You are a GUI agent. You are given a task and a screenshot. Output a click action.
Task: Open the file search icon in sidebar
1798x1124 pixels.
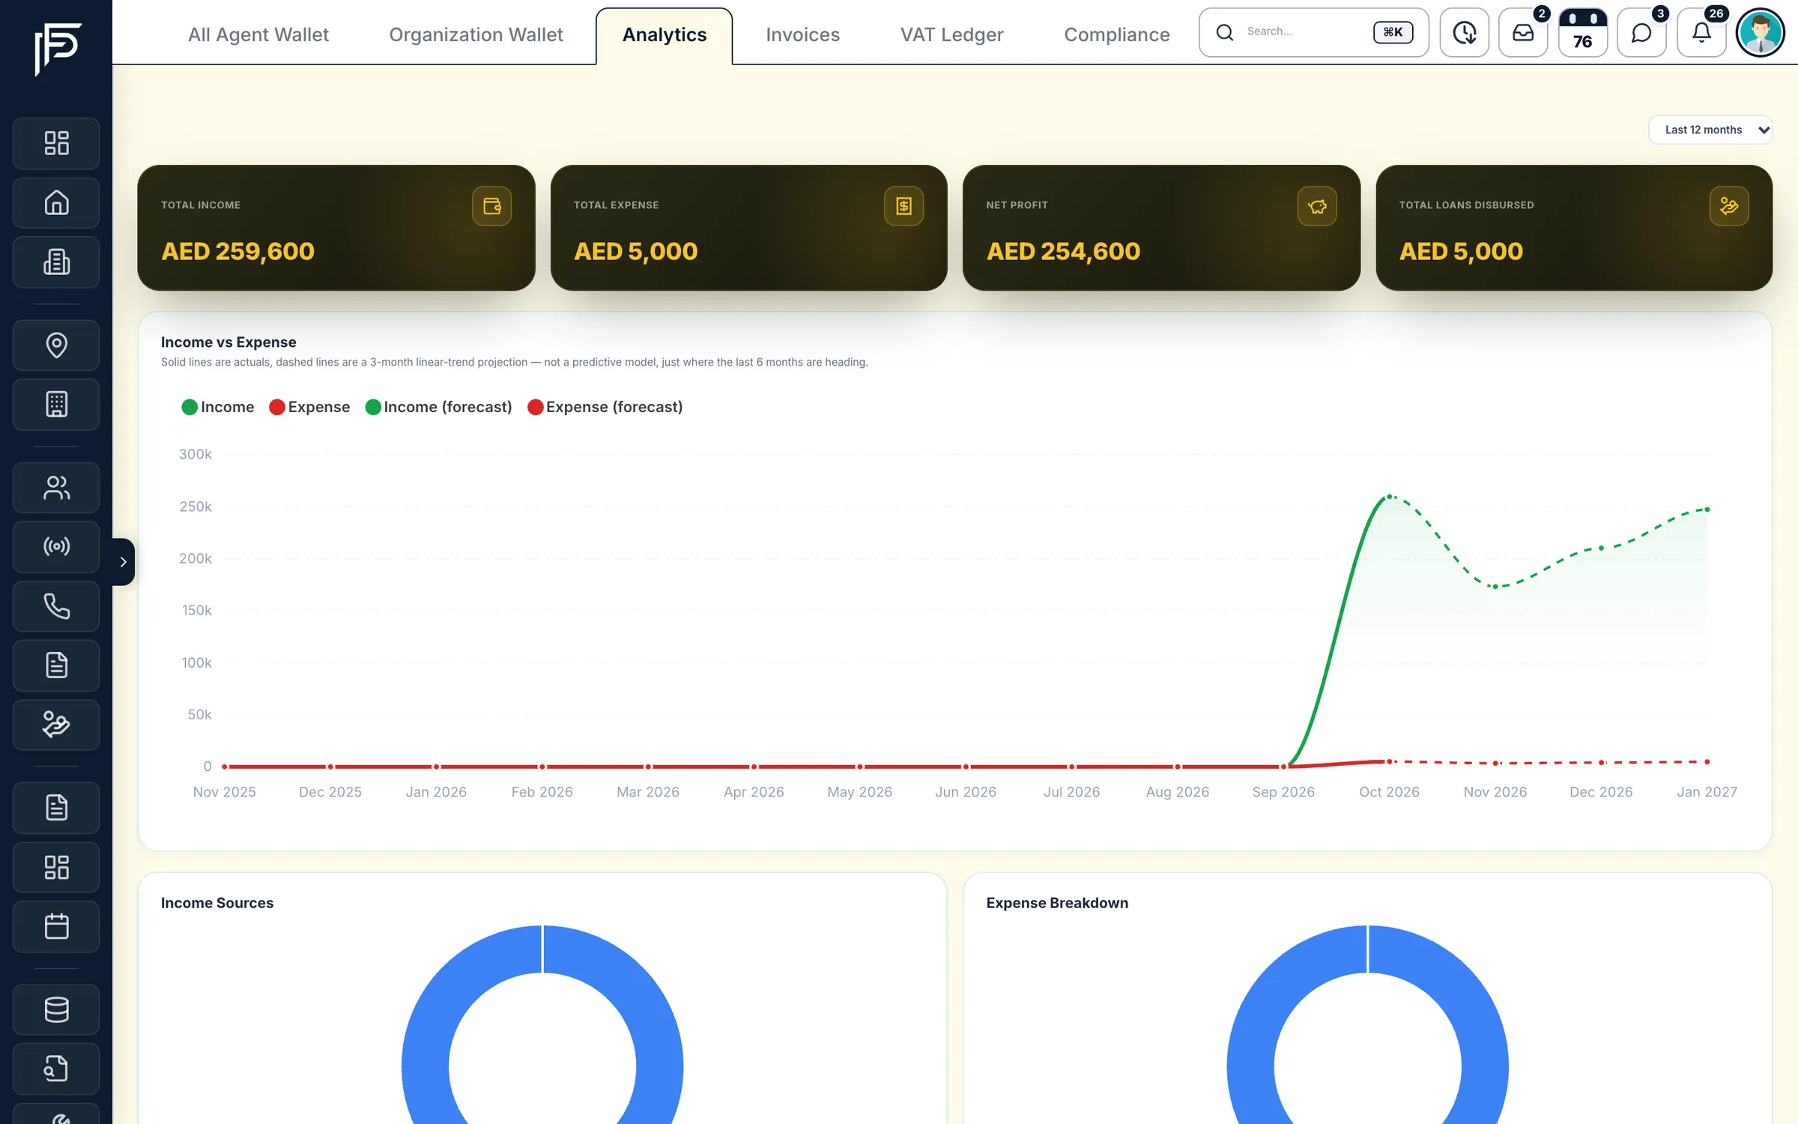(x=56, y=1069)
